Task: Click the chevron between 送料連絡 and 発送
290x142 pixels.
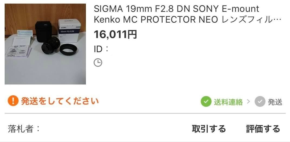Action: click(248, 102)
